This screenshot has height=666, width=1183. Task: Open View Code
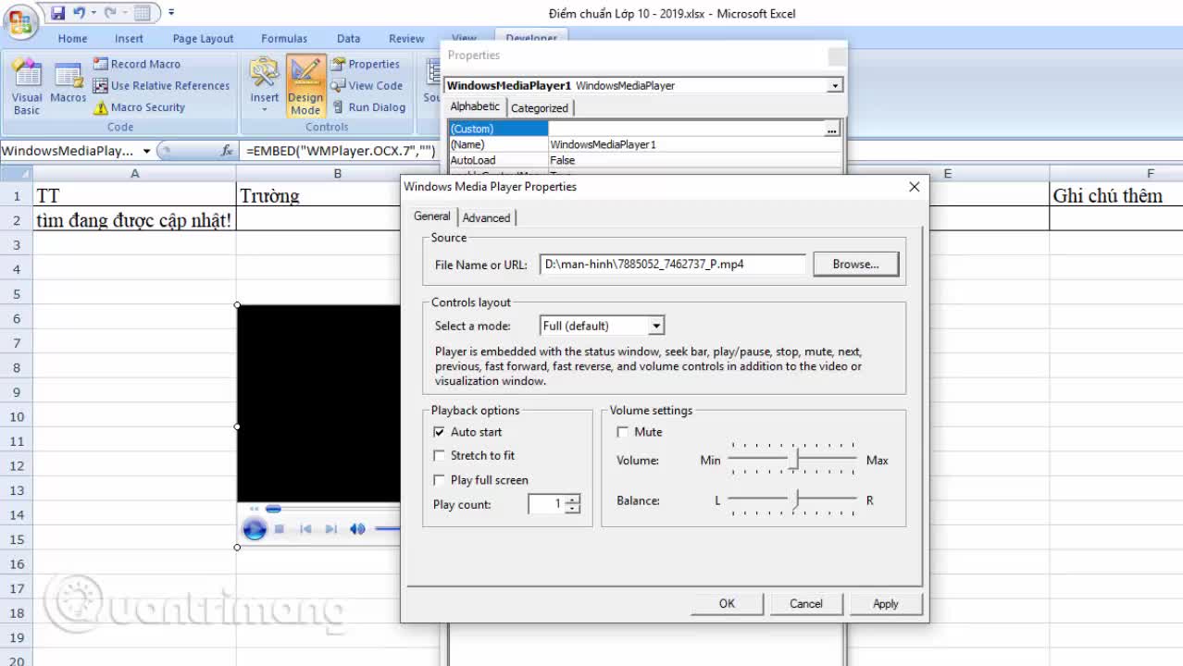[x=367, y=85]
